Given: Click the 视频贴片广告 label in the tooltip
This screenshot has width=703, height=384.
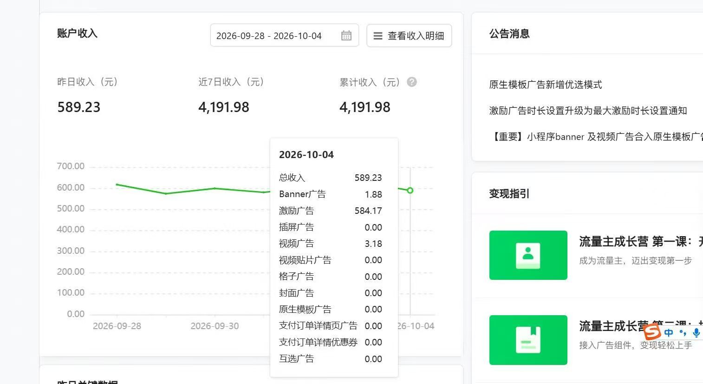Looking at the screenshot, I should coord(305,260).
